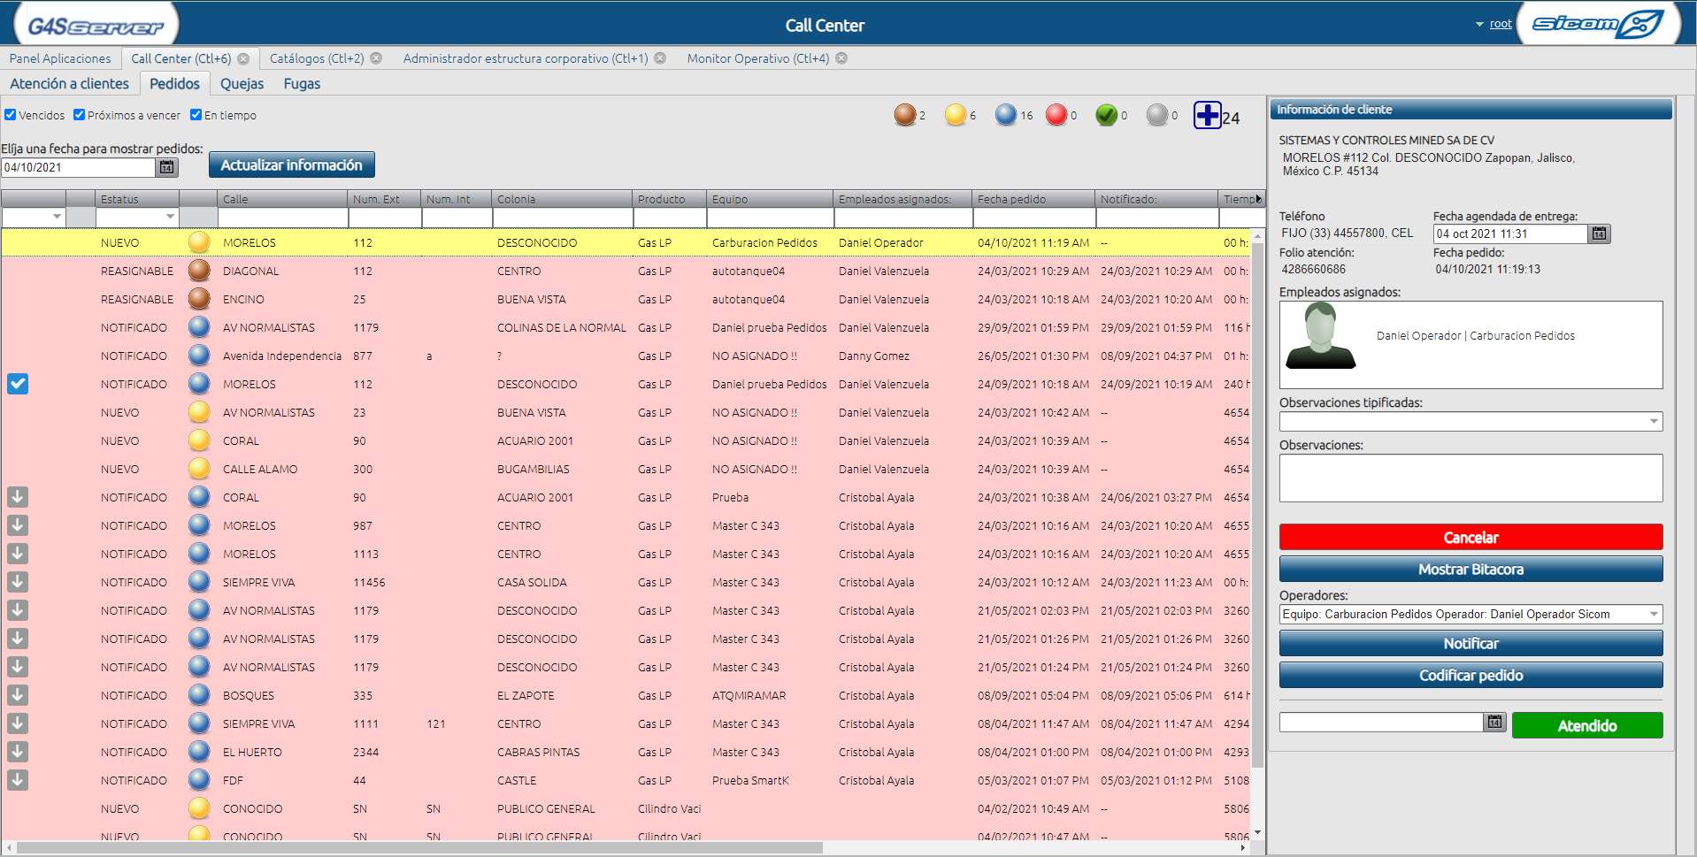
Task: Click down-arrow icon on BOSQUES 335 row
Action: pyautogui.click(x=18, y=695)
